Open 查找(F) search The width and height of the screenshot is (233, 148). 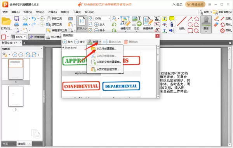pyautogui.click(x=205, y=12)
